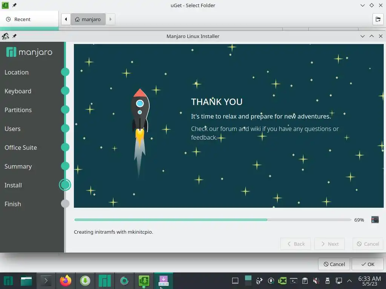386x289 pixels.
Task: Switch to the installer's ring-icon taskbar entry
Action: (124, 281)
